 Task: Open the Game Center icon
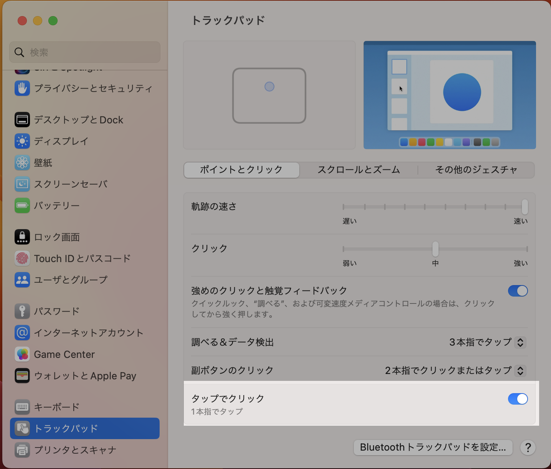click(22, 354)
